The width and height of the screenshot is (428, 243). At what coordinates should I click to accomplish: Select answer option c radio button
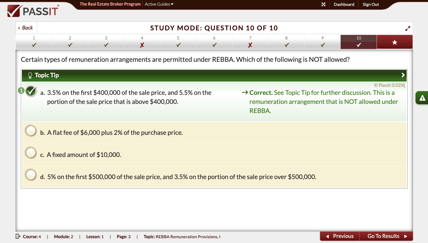point(30,152)
